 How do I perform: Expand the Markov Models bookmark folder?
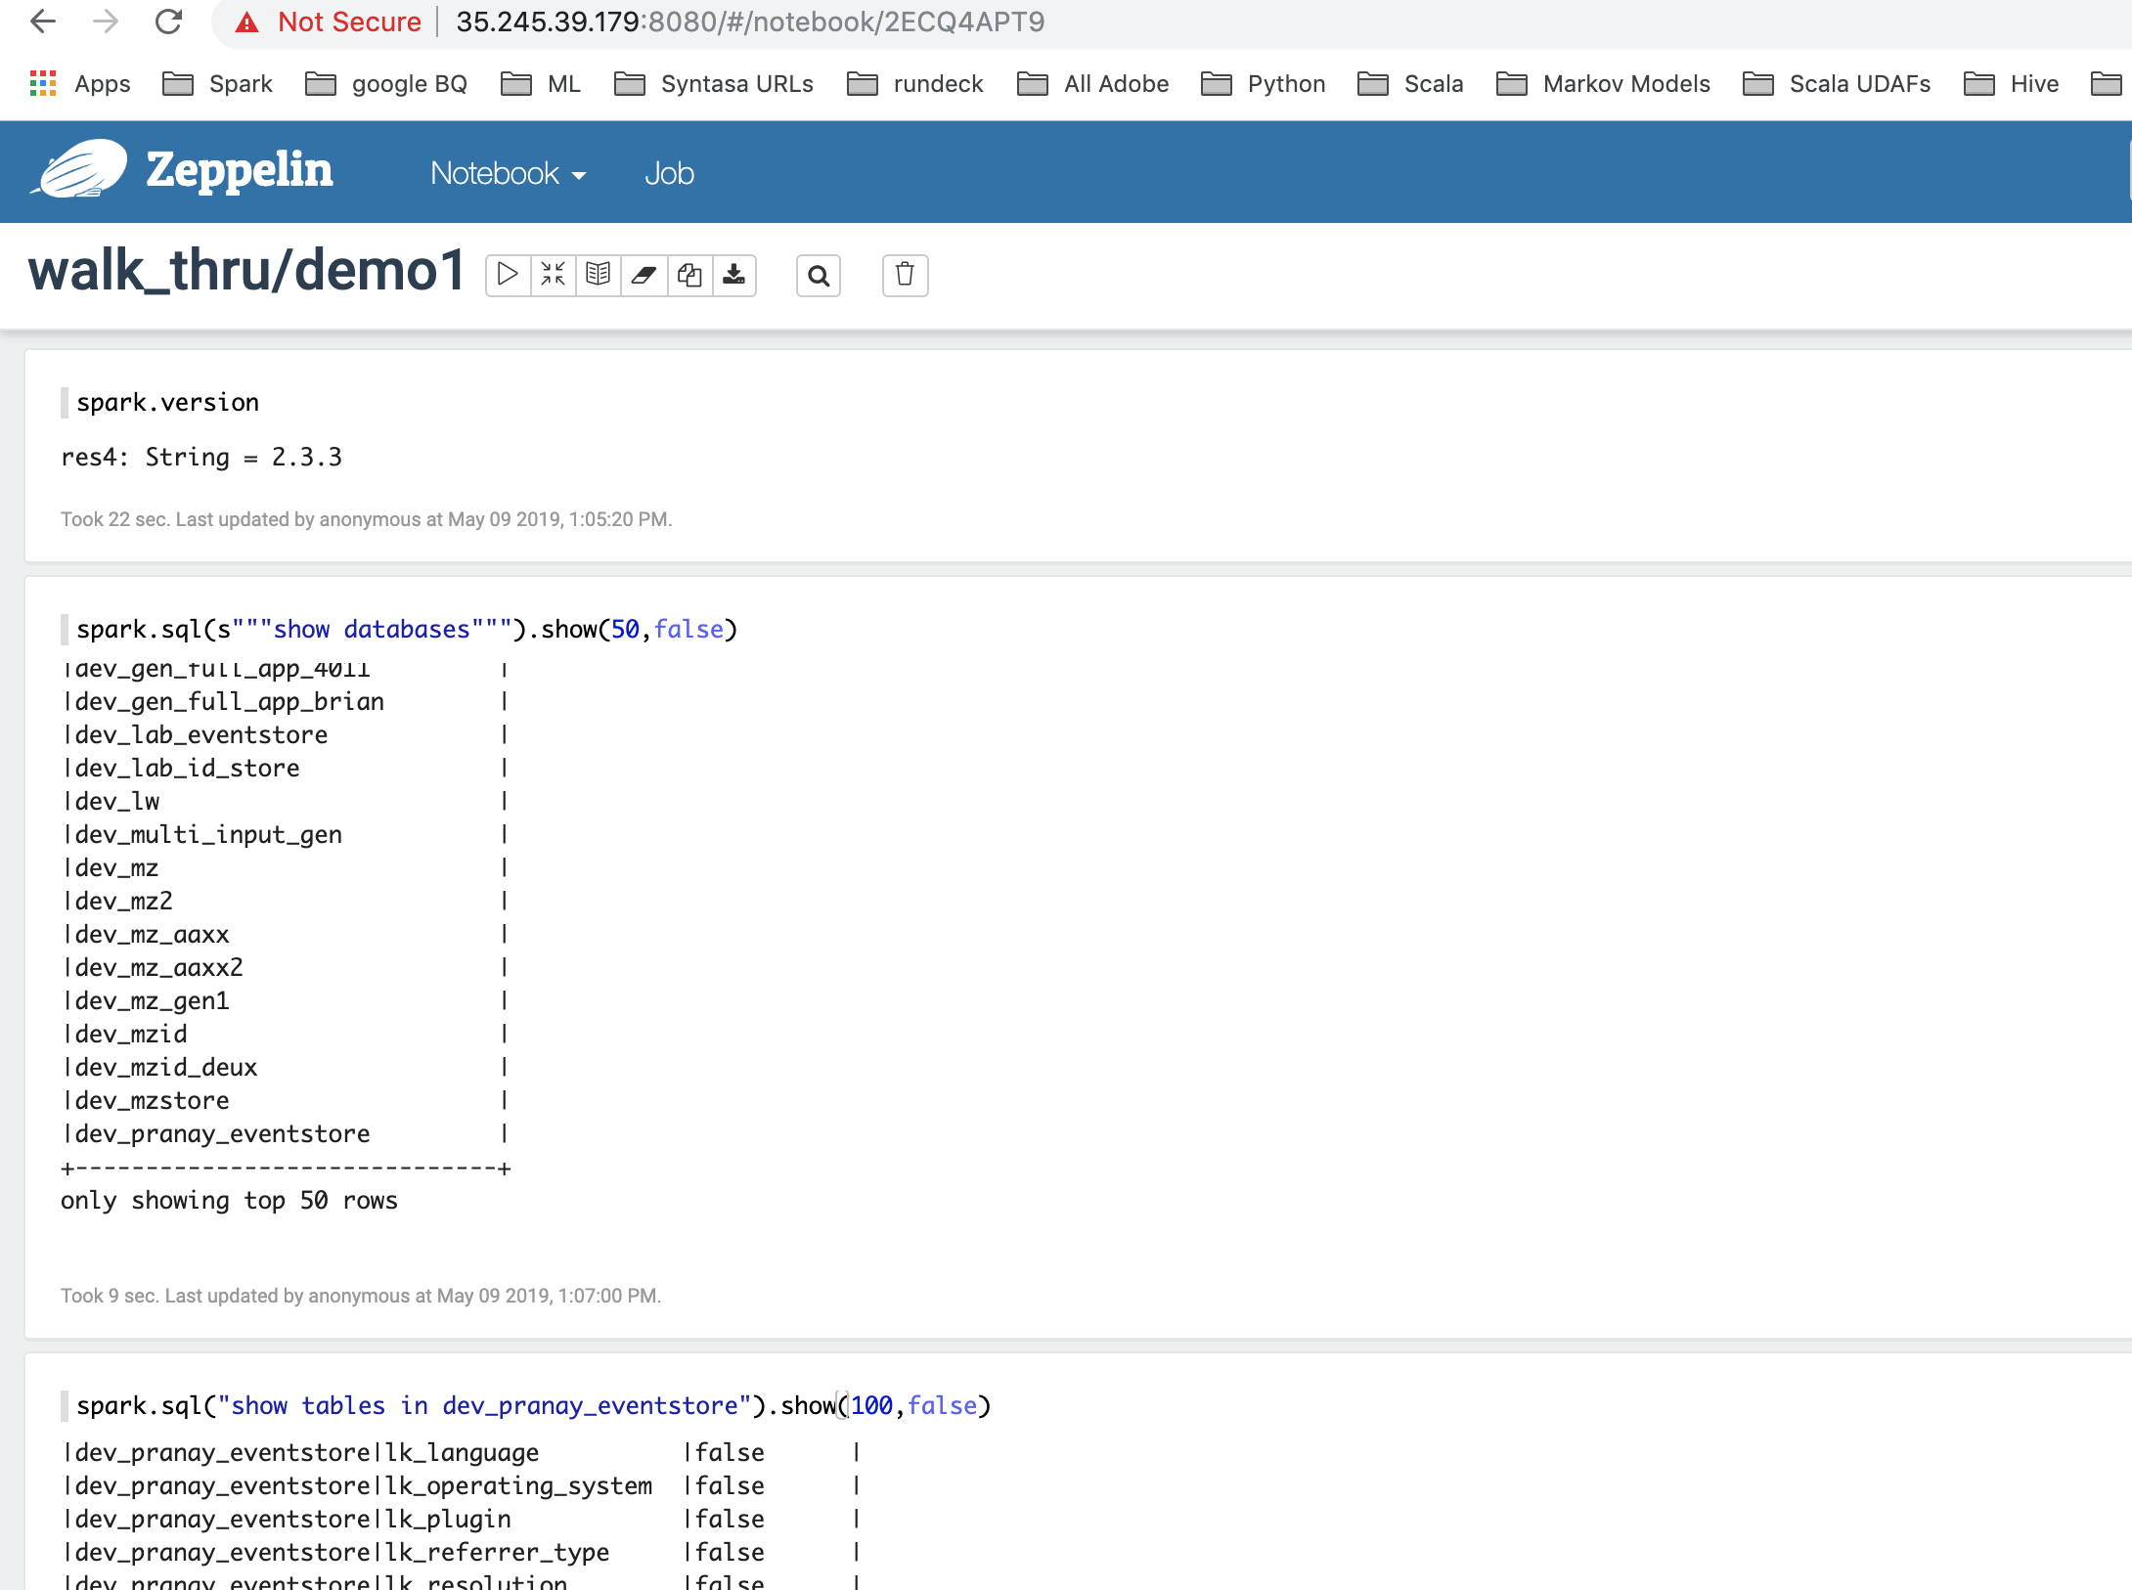click(x=1603, y=84)
